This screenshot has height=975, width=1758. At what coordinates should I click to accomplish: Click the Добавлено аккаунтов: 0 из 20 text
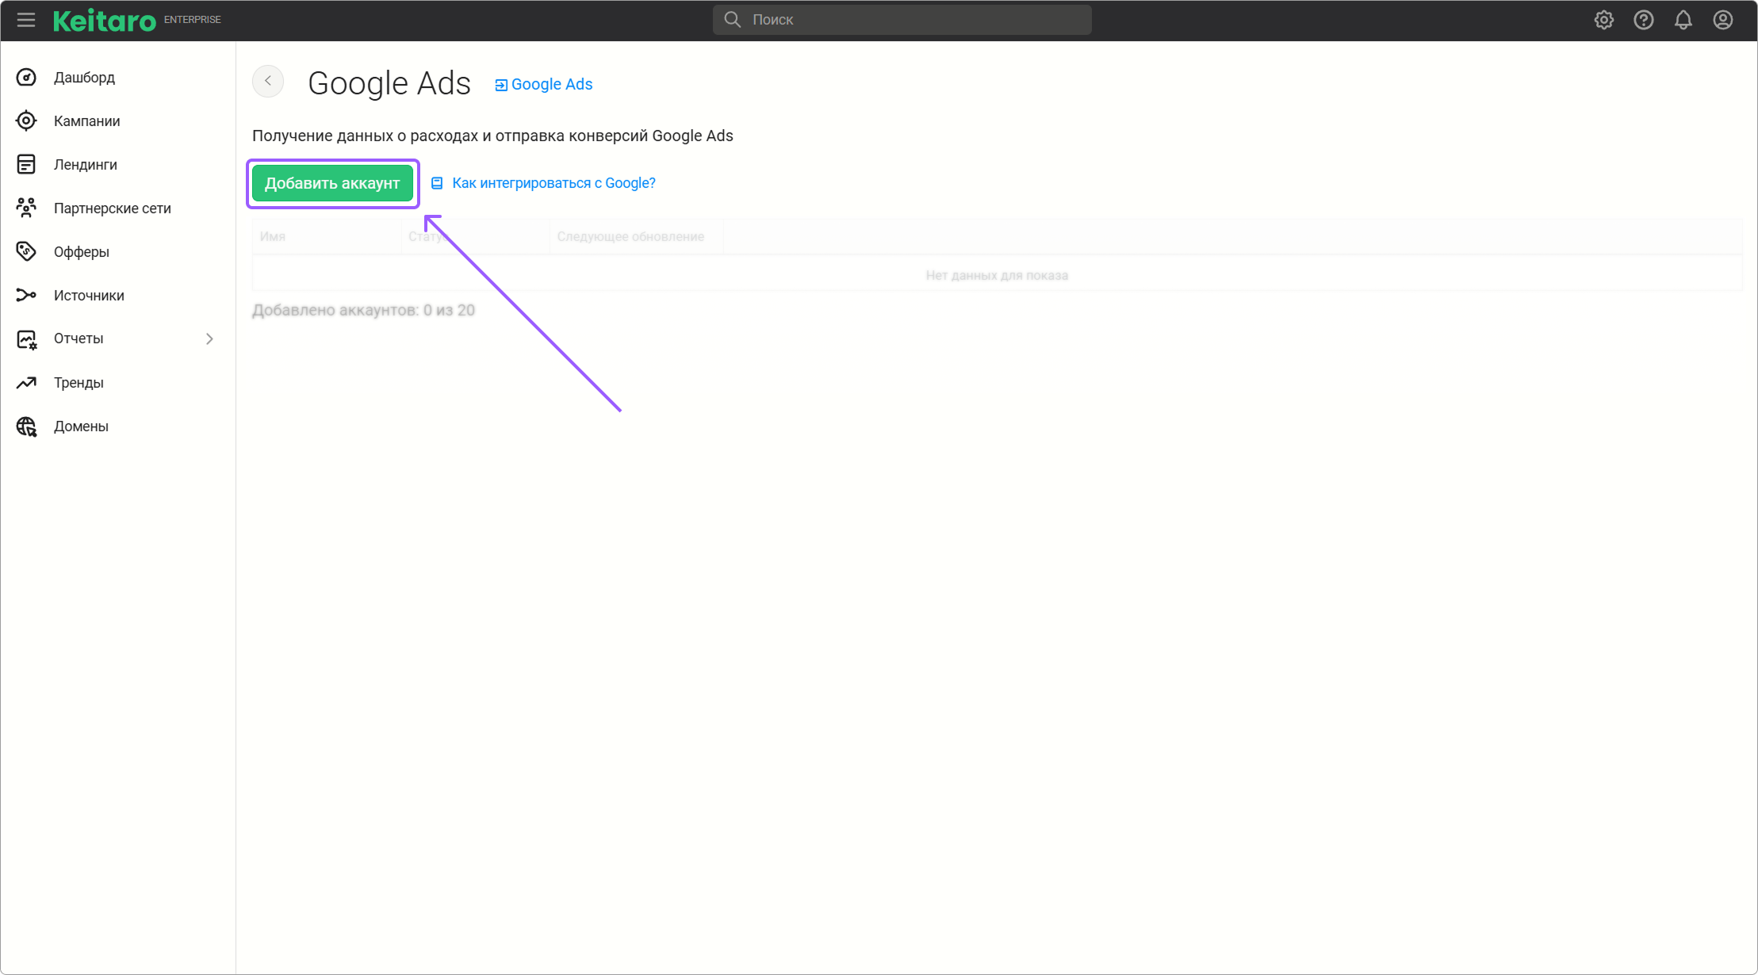[363, 310]
